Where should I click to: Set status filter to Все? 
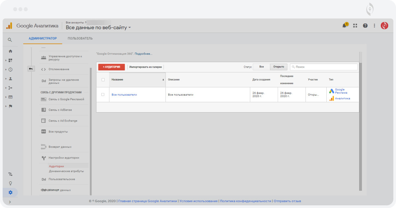(x=261, y=67)
